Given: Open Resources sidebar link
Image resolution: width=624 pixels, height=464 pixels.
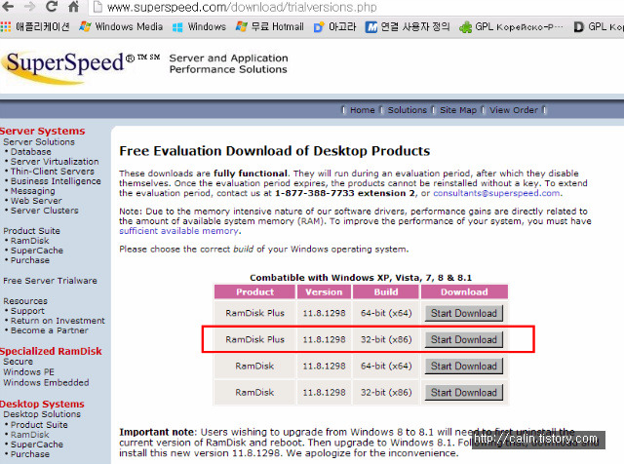Looking at the screenshot, I should pos(25,301).
